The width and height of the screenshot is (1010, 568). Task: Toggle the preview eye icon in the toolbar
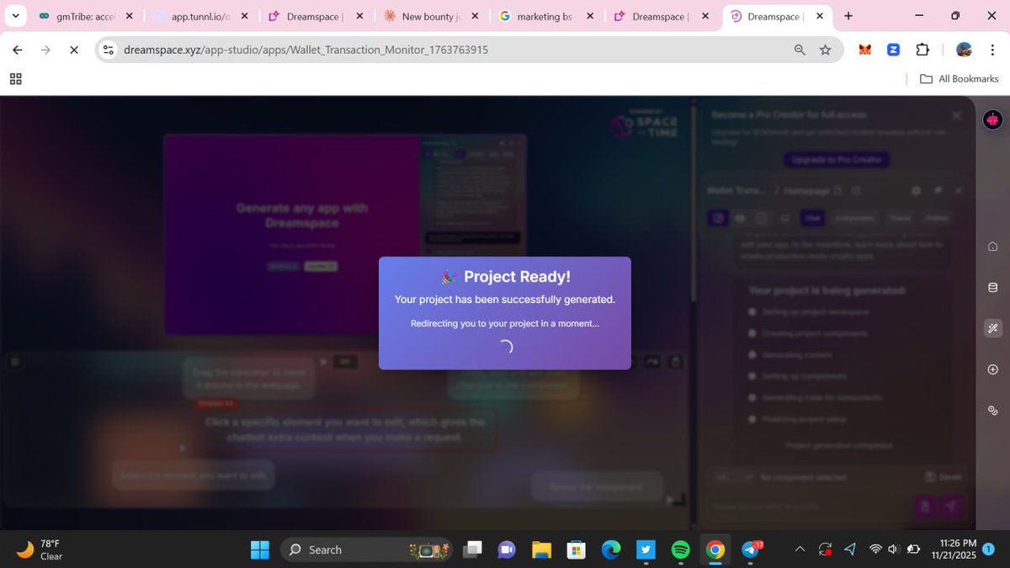pyautogui.click(x=741, y=218)
